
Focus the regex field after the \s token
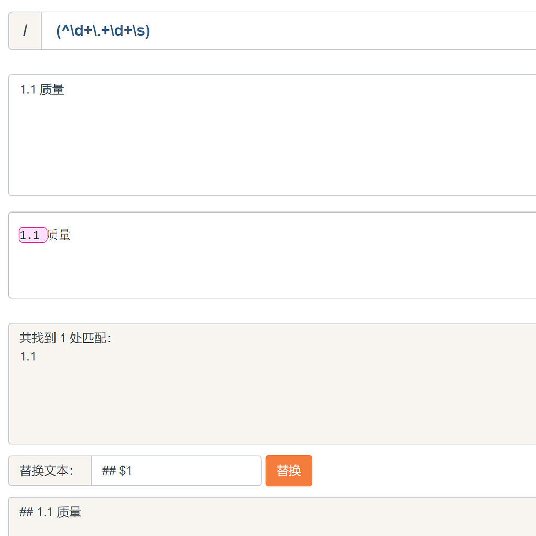click(147, 30)
